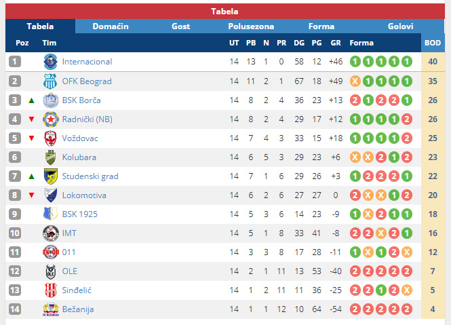Viewport: 451px width, 325px height.
Task: Click the Studenski grad yellow shield crest
Action: pyautogui.click(x=51, y=176)
